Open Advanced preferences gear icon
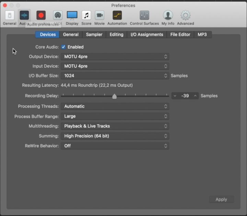This screenshot has height=216, width=247. (186, 15)
